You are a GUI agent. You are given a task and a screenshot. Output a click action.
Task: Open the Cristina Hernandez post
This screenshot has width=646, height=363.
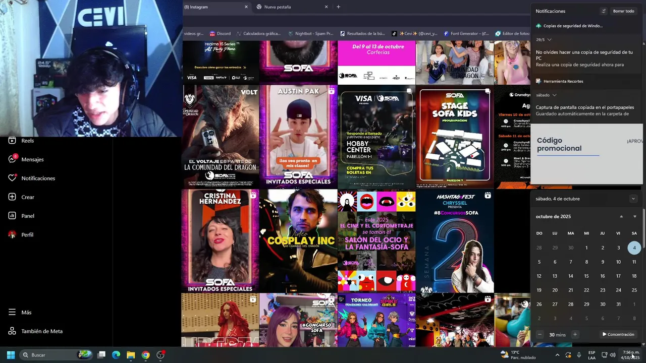point(220,240)
